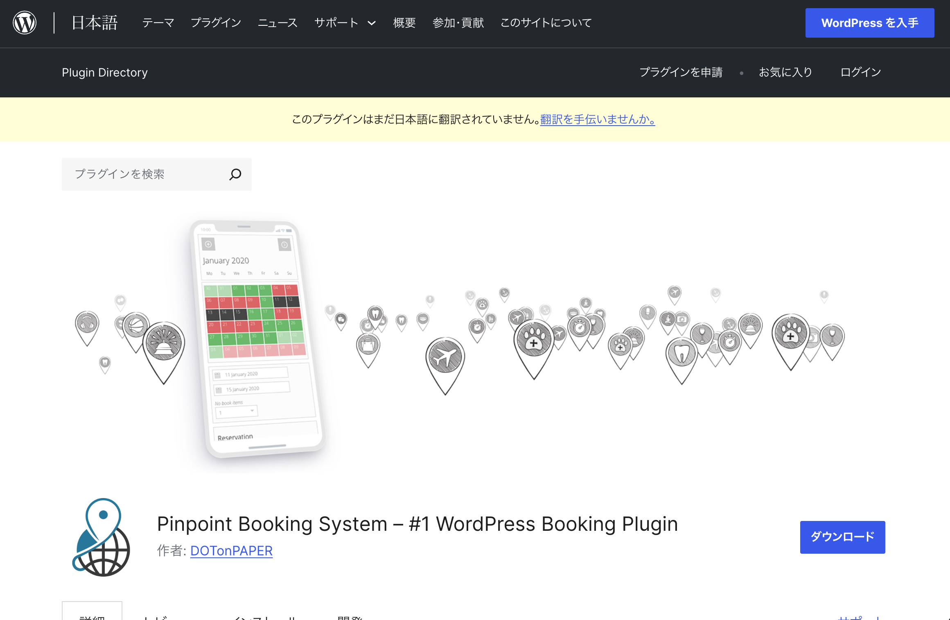Click the 日本語 site title
The width and height of the screenshot is (950, 620).
point(95,23)
